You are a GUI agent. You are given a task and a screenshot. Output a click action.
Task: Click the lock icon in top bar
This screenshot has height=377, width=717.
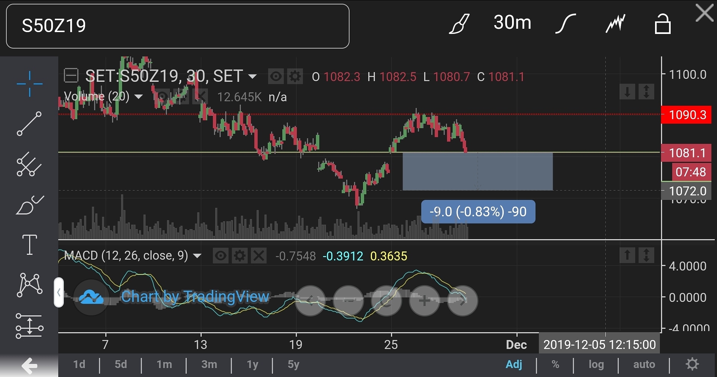(662, 24)
